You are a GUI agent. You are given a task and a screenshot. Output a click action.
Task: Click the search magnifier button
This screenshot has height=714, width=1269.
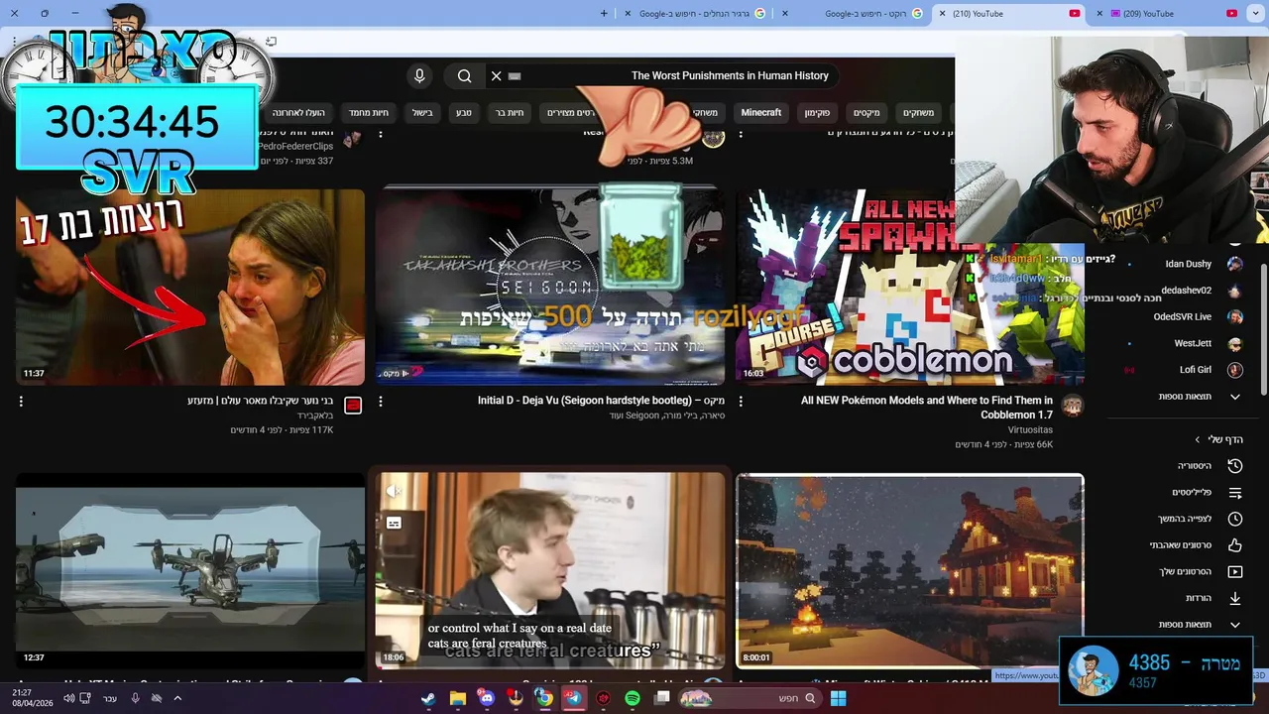(x=464, y=76)
